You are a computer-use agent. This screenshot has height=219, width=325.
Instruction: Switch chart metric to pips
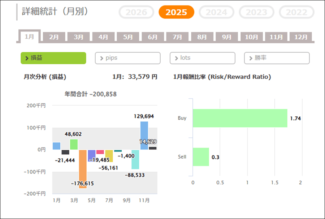coord(127,58)
